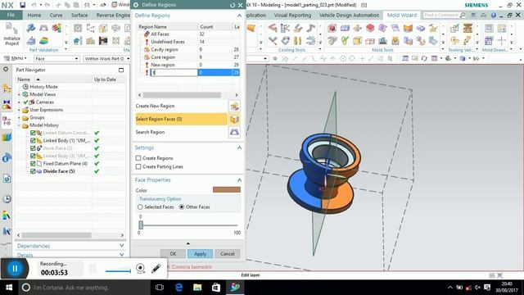524x295 pixels.
Task: Click the Initialize Project icon
Action: tap(11, 34)
